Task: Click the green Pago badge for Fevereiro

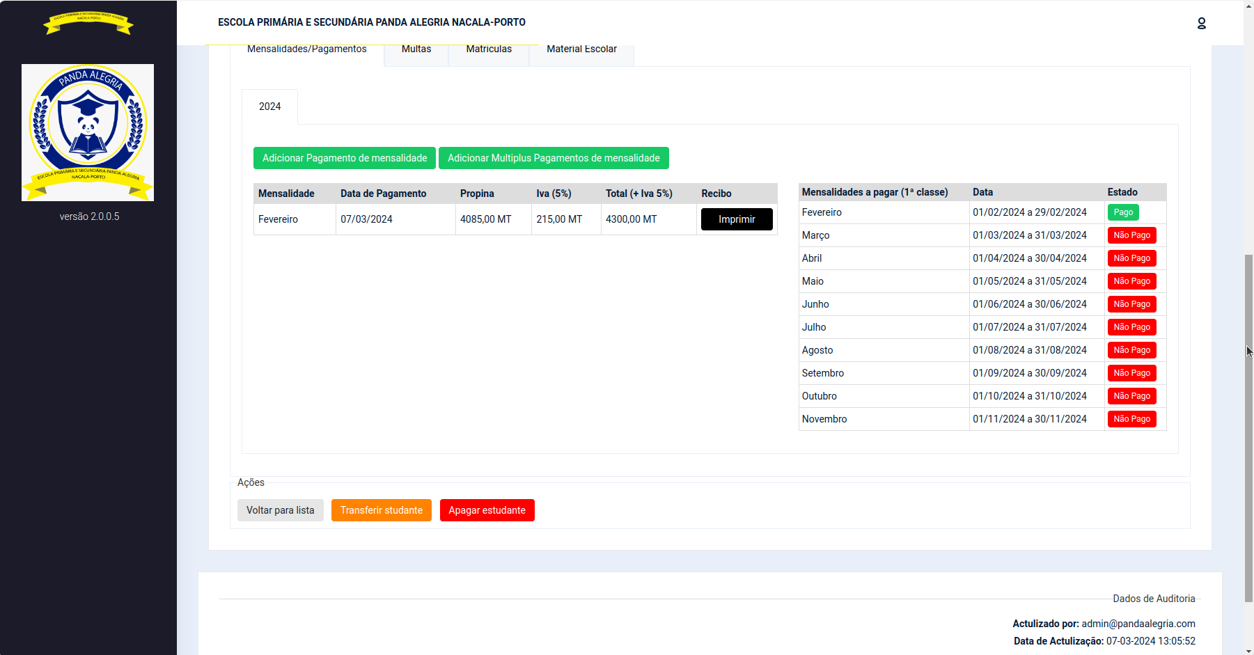Action: pyautogui.click(x=1122, y=212)
